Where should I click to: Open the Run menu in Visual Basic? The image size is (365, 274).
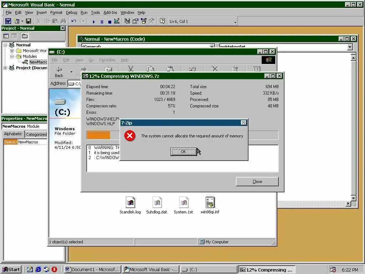(x=84, y=12)
